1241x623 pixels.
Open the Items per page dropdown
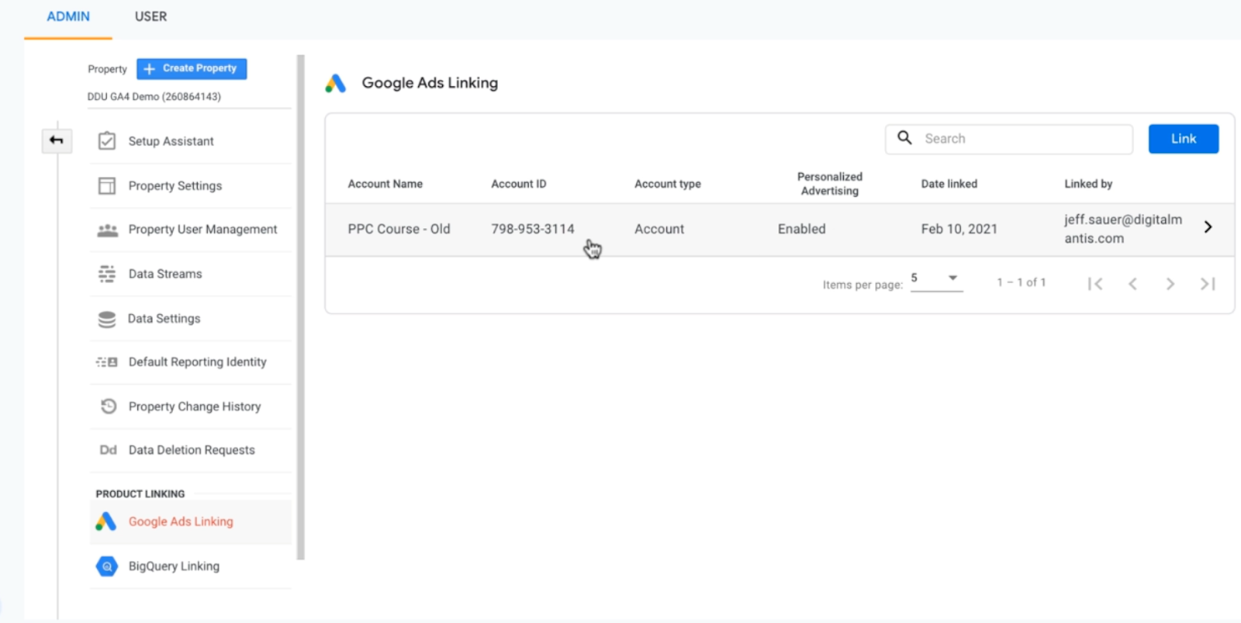(936, 279)
